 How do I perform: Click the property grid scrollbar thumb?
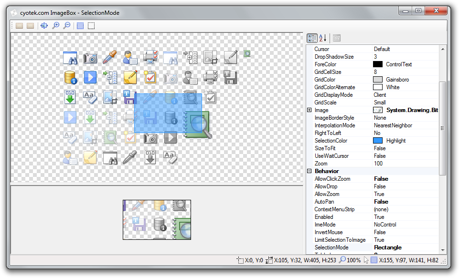(x=443, y=128)
